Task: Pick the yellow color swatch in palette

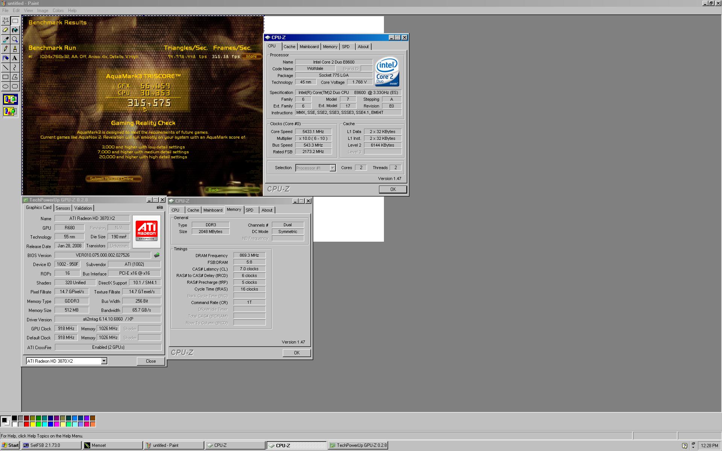Action: 32,424
